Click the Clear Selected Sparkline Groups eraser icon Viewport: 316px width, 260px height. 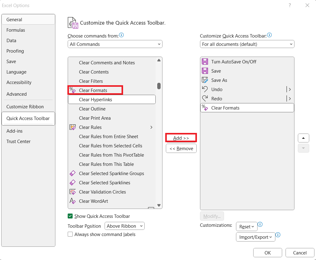click(73, 173)
